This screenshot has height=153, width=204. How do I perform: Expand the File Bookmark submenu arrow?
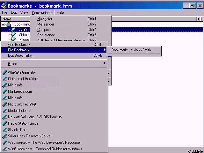click(105, 50)
